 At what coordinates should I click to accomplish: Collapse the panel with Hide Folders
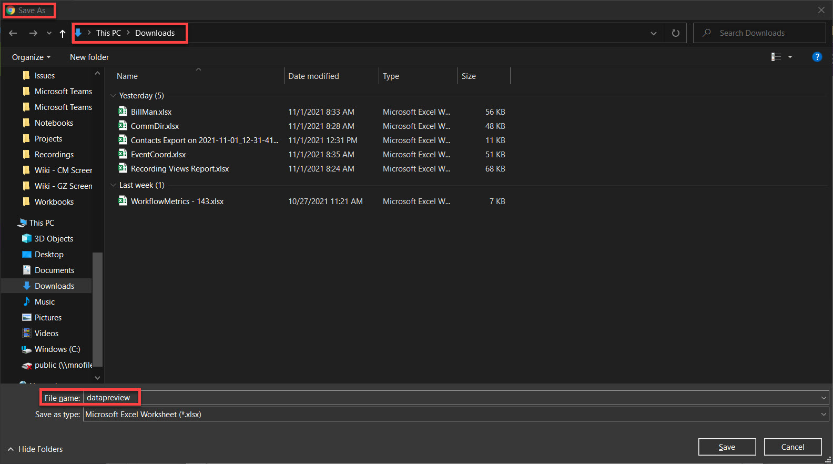point(35,449)
